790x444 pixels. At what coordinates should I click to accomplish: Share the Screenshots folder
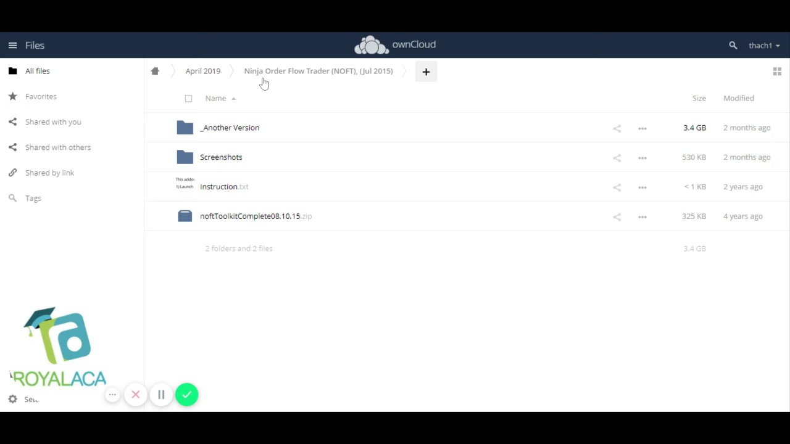[617, 158]
